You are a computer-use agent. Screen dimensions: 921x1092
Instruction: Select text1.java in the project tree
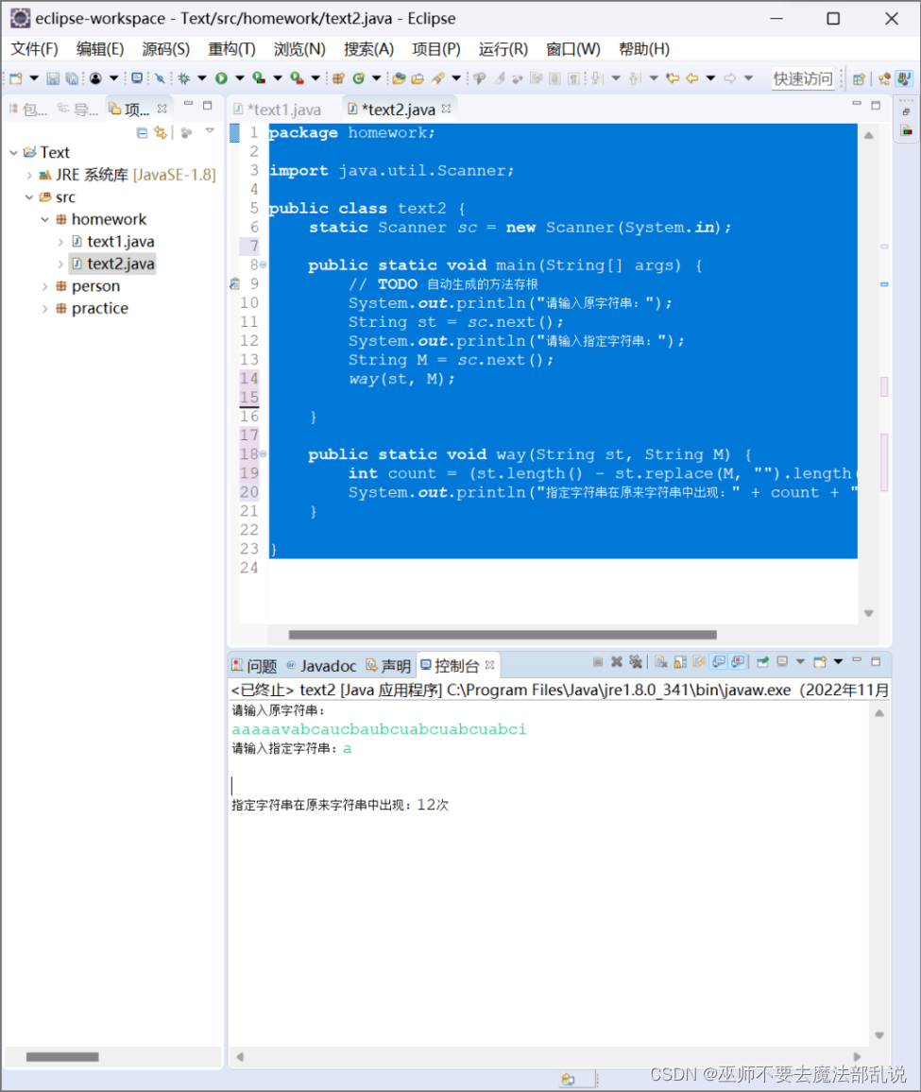pos(112,242)
